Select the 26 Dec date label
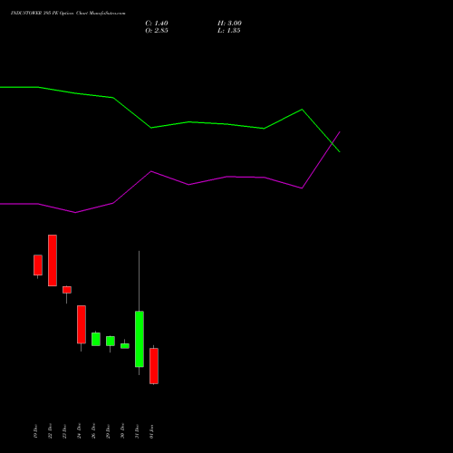453x453 pixels. coord(93,431)
